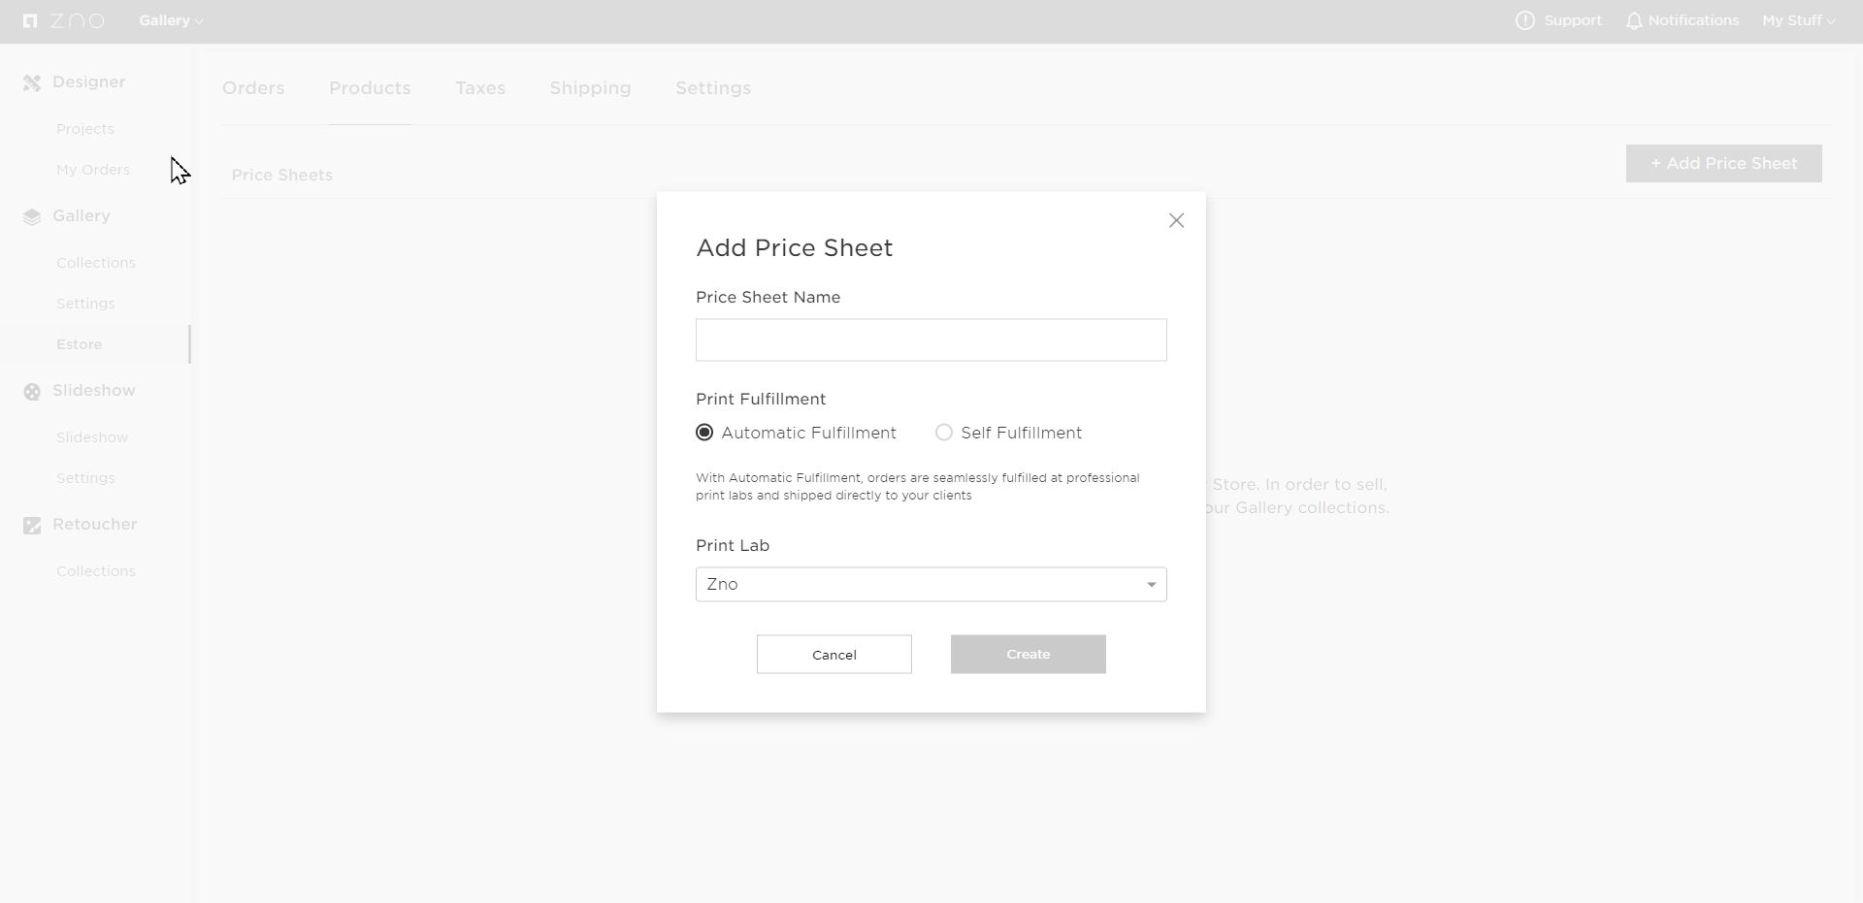Focus the Price Sheet Name field
This screenshot has width=1863, height=903.
tap(931, 340)
